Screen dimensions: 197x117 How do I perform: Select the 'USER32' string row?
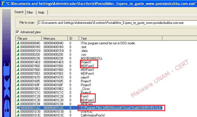pos(86,112)
